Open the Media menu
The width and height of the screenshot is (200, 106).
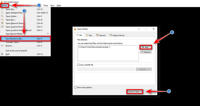[x=4, y=5]
